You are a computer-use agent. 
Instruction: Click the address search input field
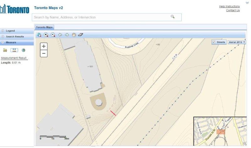pyautogui.click(x=100, y=17)
